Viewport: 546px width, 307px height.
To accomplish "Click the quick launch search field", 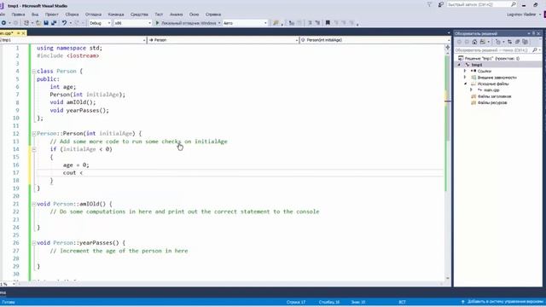I will coord(479,4).
